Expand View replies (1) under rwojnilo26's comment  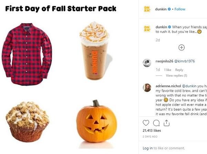click(176, 75)
